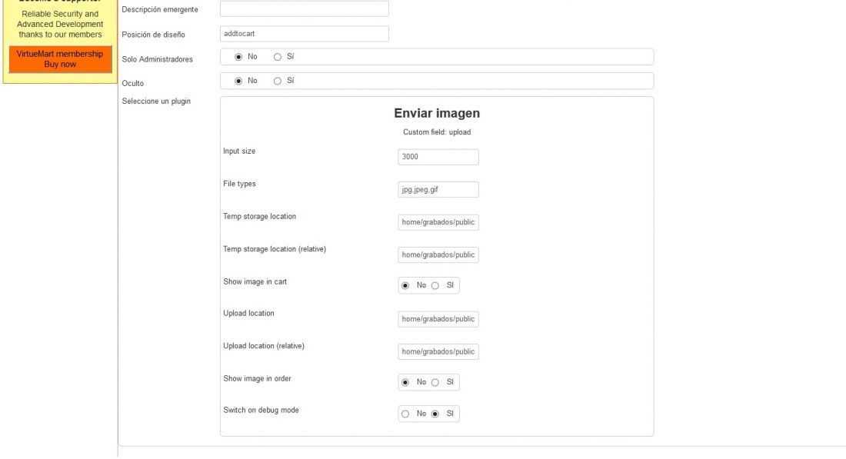Click the Seleccione un plugin label

click(156, 101)
